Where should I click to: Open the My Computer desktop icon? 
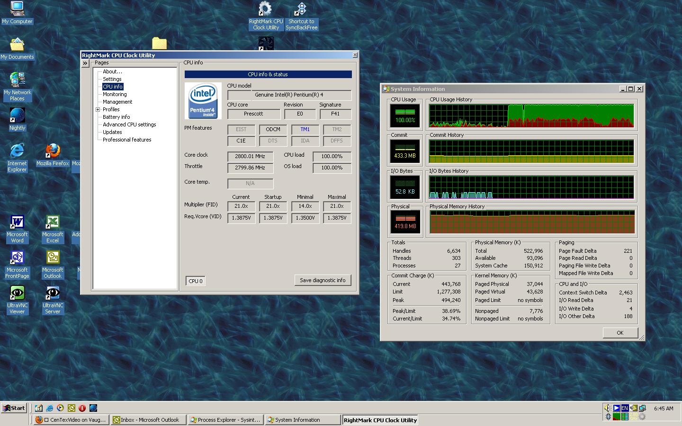[x=17, y=13]
